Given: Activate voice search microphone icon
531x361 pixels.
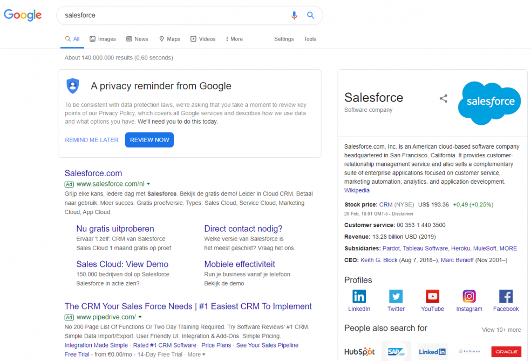Looking at the screenshot, I should coord(294,15).
